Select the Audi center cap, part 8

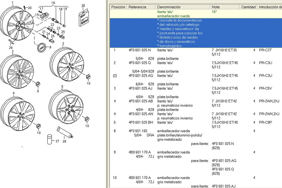(x=41, y=47)
